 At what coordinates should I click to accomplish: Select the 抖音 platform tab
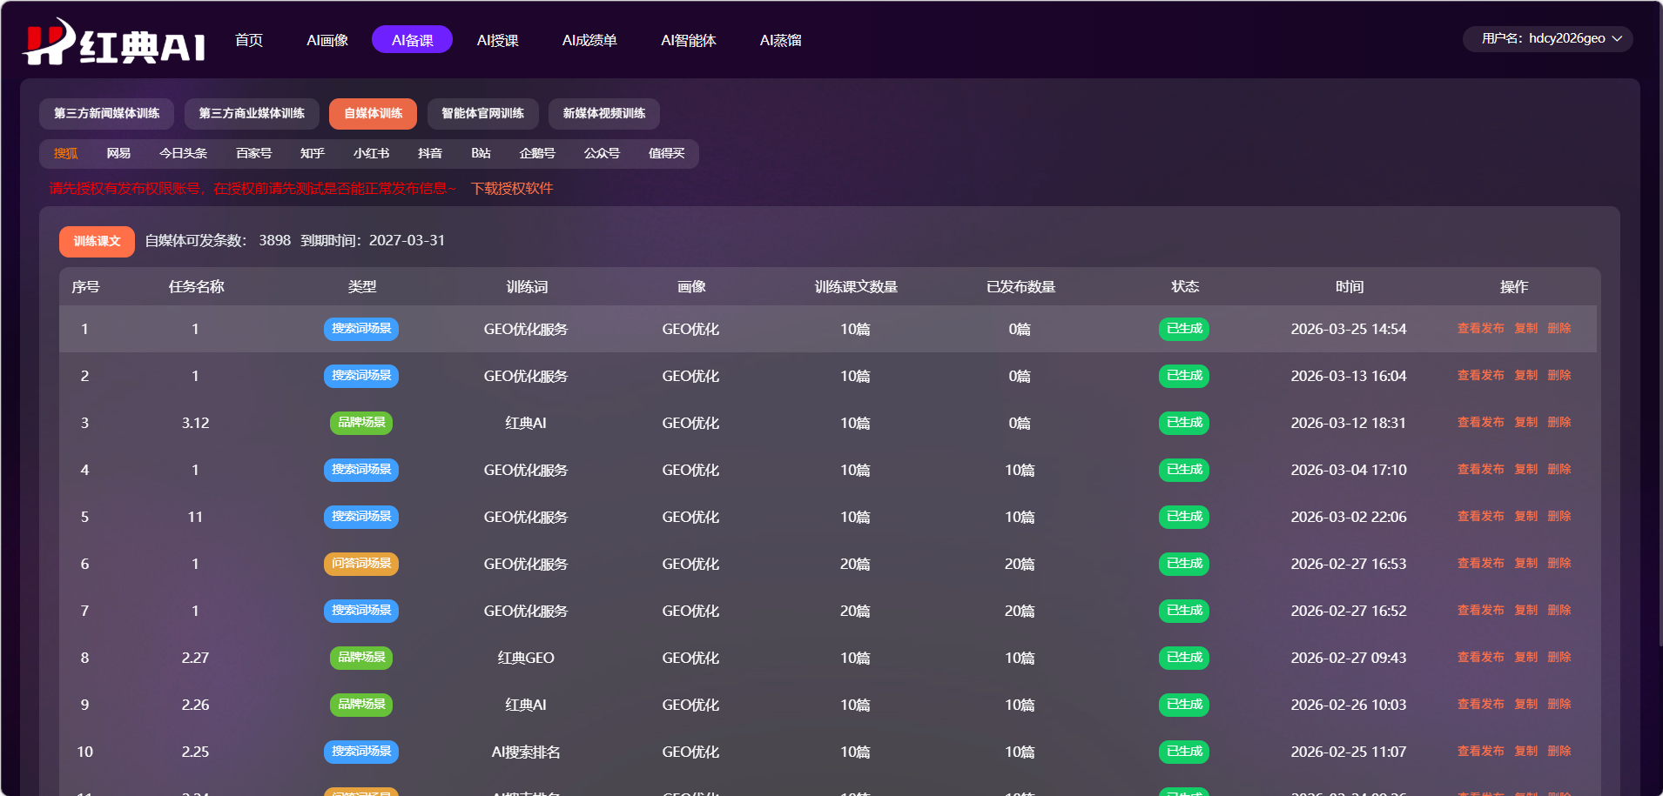(429, 153)
